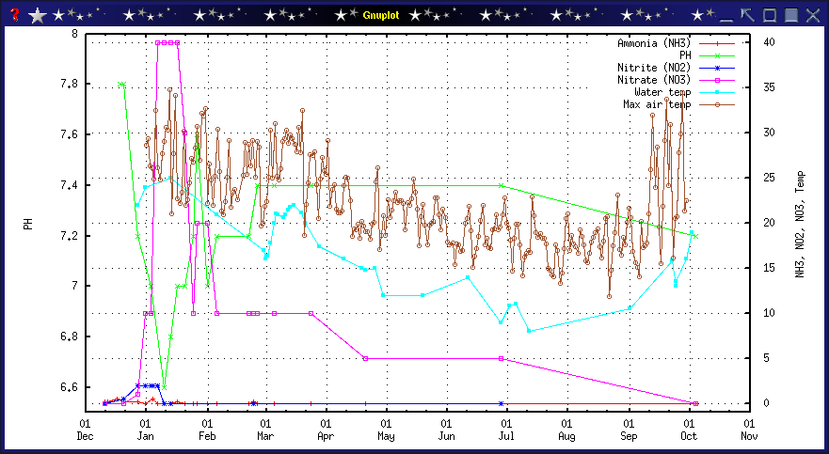Click the PH label on left axis

pos(28,225)
